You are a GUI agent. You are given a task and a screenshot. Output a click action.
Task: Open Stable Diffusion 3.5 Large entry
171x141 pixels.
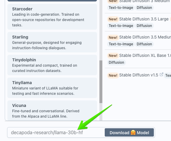(144, 19)
